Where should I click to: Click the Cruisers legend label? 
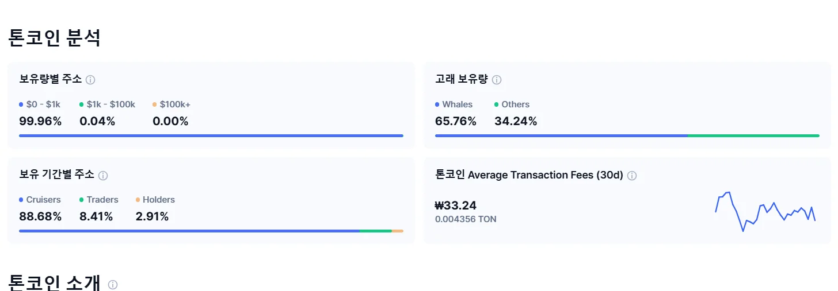(43, 200)
